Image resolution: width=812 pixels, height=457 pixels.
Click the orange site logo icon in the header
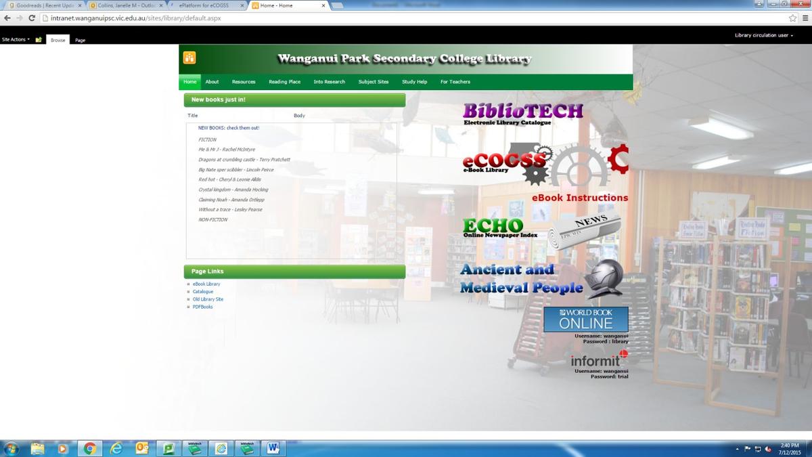[189, 58]
